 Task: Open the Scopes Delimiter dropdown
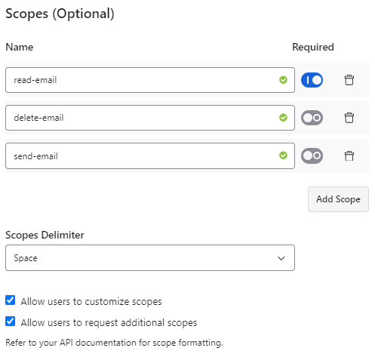point(150,258)
